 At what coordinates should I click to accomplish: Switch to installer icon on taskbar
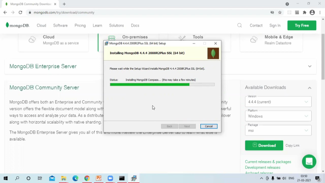(x=134, y=178)
